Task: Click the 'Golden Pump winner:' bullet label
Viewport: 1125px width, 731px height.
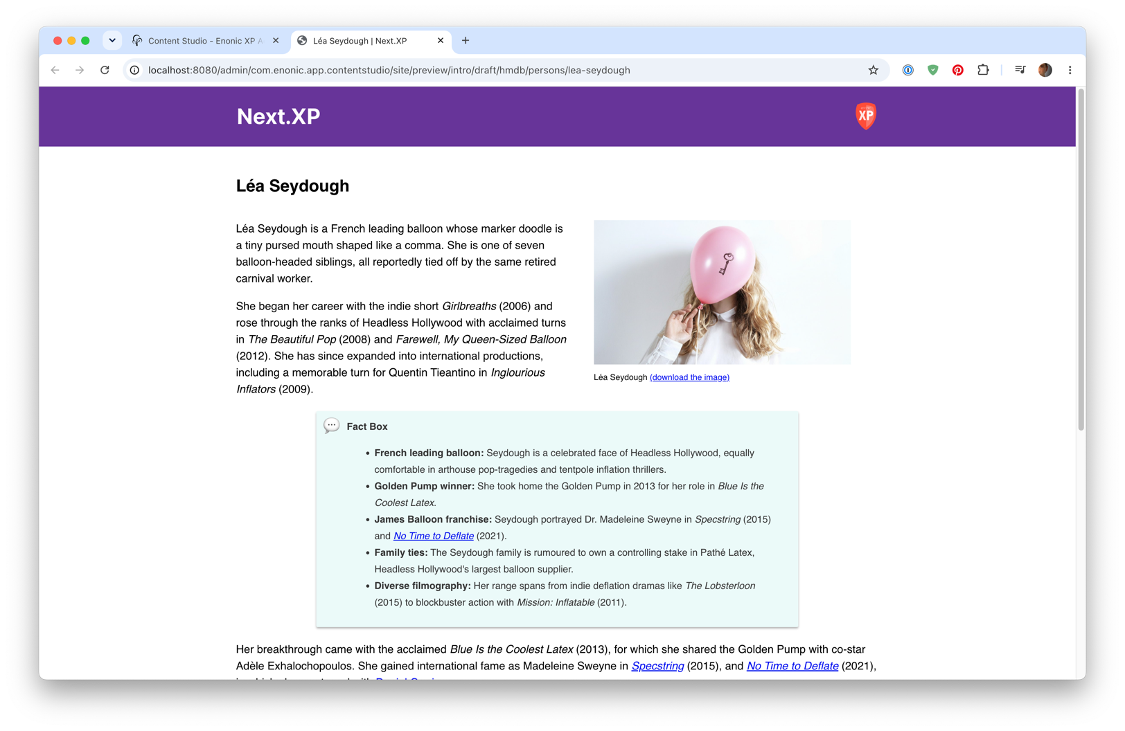Action: [x=425, y=486]
